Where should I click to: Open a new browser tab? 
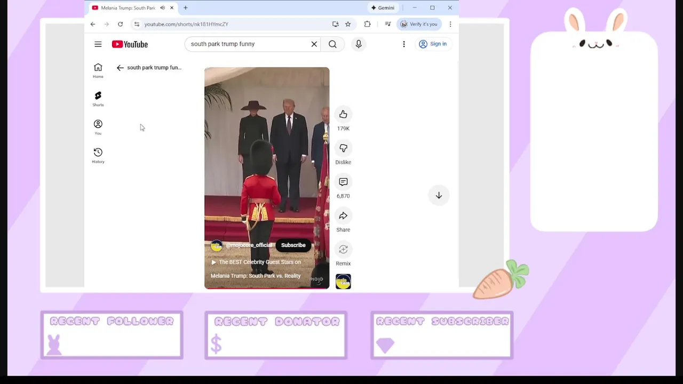coord(186,8)
